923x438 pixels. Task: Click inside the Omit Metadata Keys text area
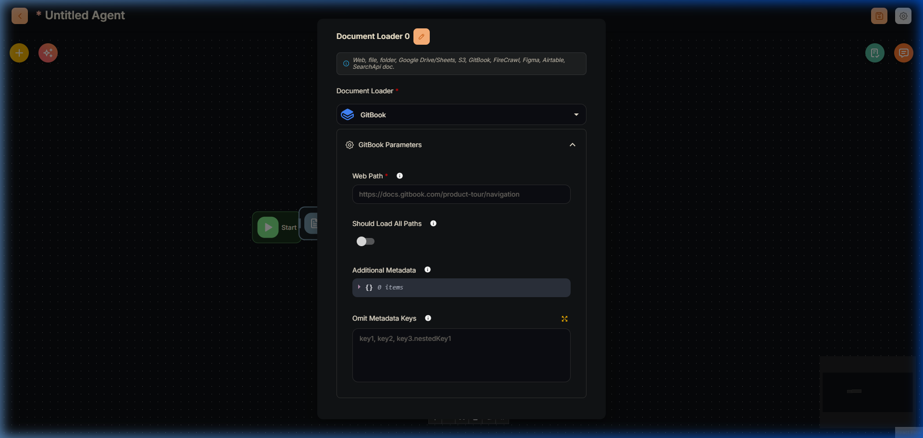(461, 355)
